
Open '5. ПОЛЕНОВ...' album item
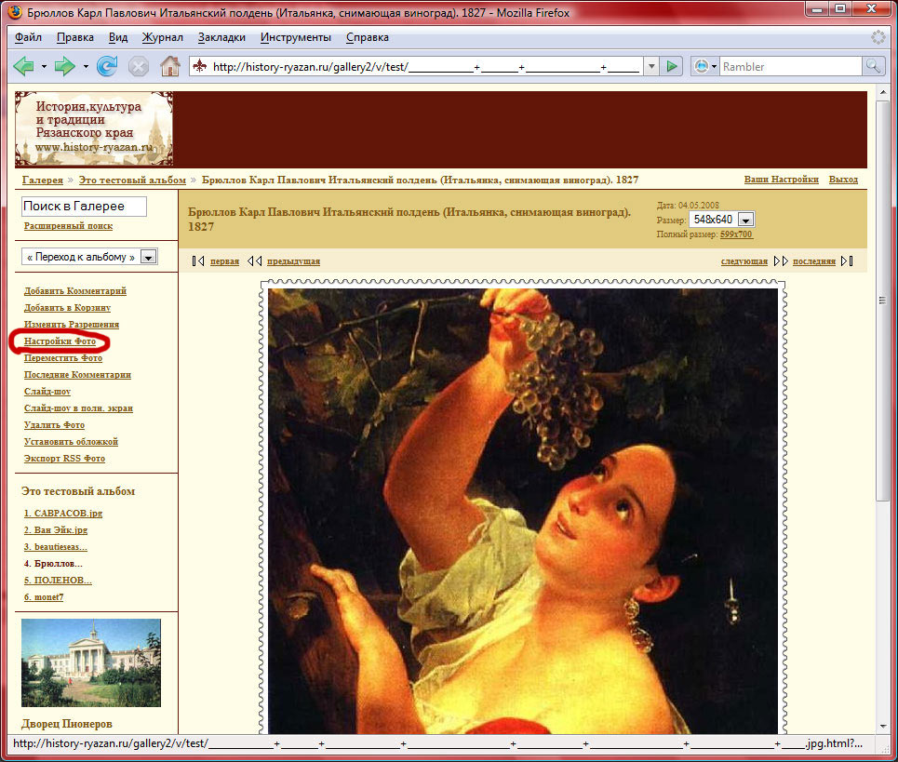pos(58,580)
